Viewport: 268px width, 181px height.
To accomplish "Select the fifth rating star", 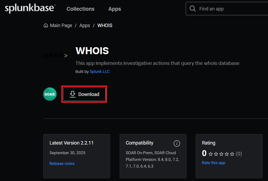I will pos(232,154).
